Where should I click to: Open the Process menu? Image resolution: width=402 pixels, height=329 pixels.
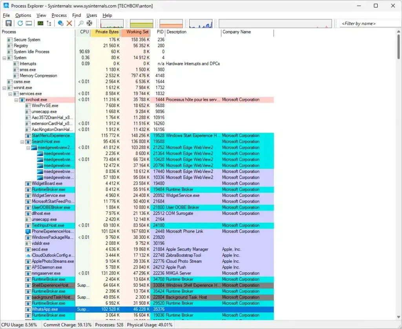pyautogui.click(x=59, y=15)
